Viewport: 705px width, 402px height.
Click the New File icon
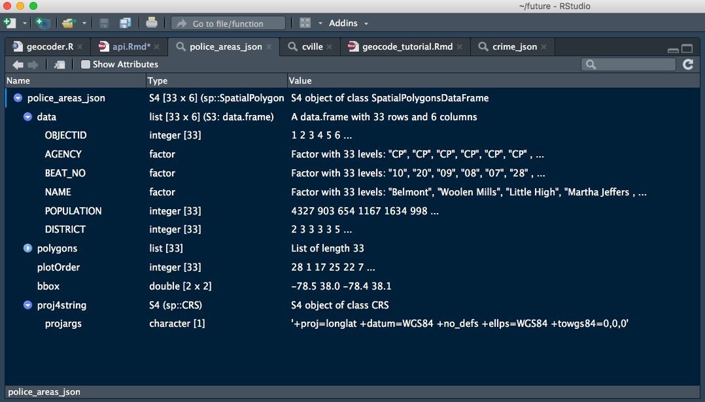click(9, 22)
